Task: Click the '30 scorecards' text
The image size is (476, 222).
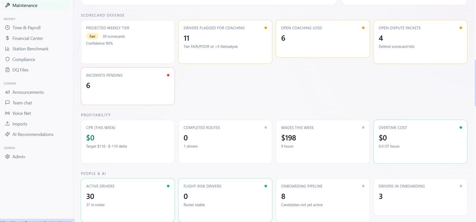Action: tap(114, 36)
